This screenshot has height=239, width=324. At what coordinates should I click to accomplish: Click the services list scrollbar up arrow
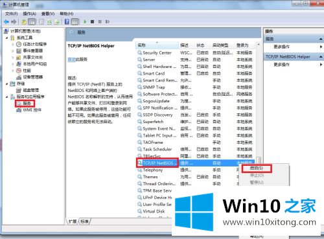click(x=259, y=45)
